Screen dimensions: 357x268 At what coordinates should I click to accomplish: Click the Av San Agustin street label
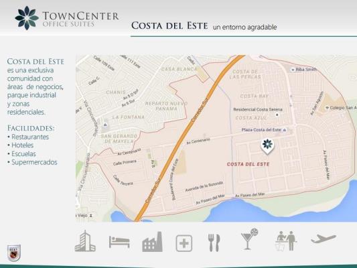coord(317,103)
